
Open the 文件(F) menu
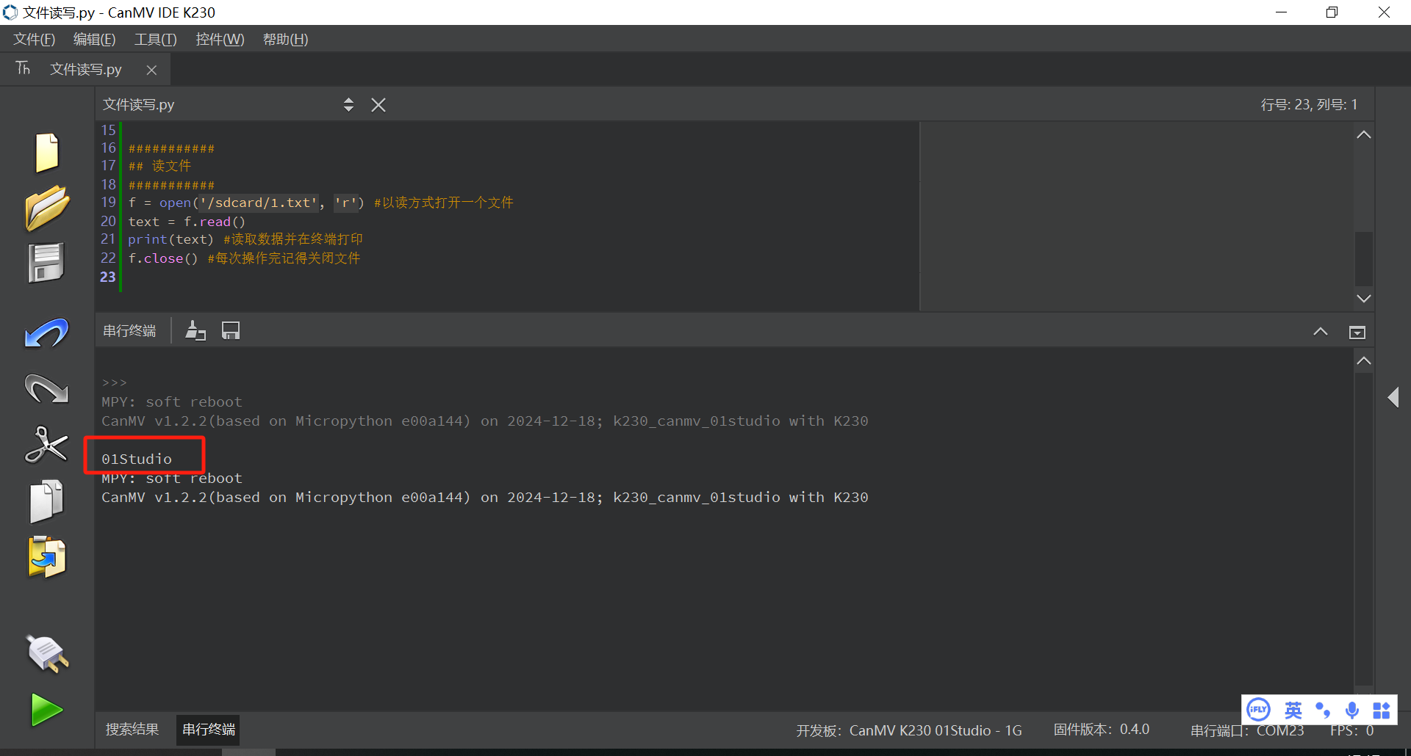point(34,39)
